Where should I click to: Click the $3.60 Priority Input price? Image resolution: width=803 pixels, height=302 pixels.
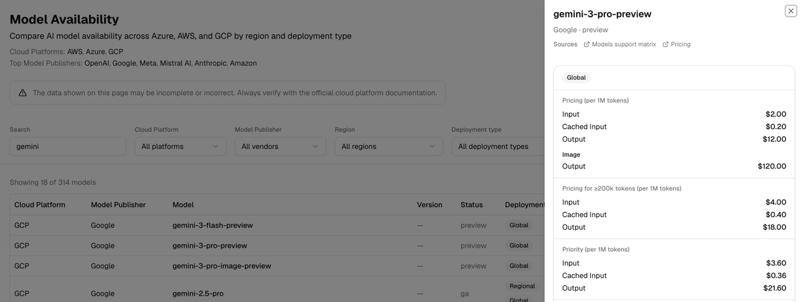(x=776, y=263)
